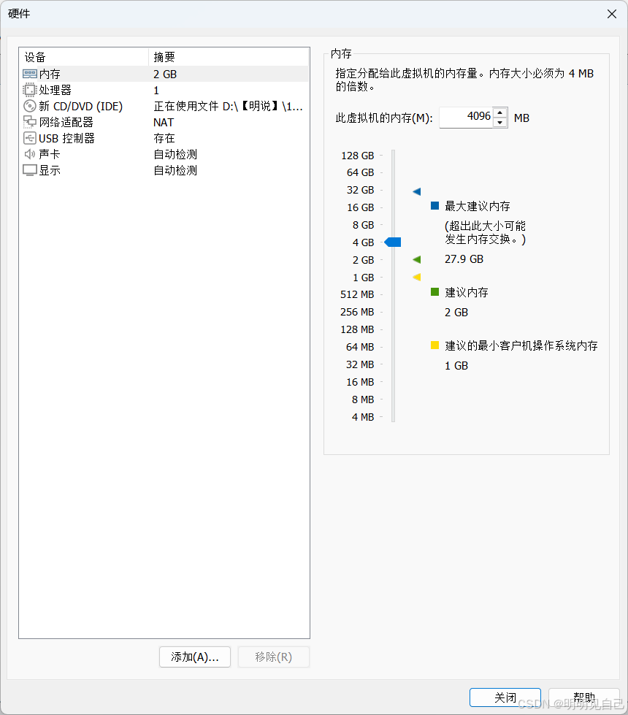The width and height of the screenshot is (628, 715).
Task: Click the yellow minimum guest memory marker
Action: point(417,277)
